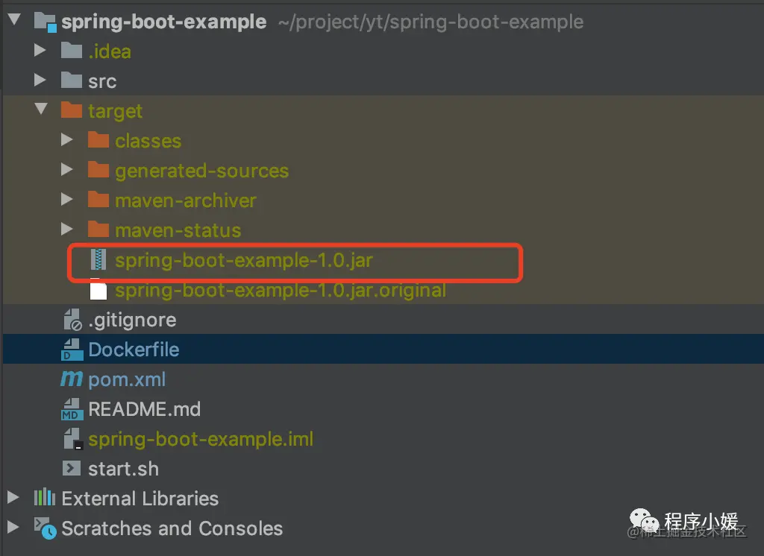
Task: Select the target folder name
Action: pyautogui.click(x=116, y=112)
